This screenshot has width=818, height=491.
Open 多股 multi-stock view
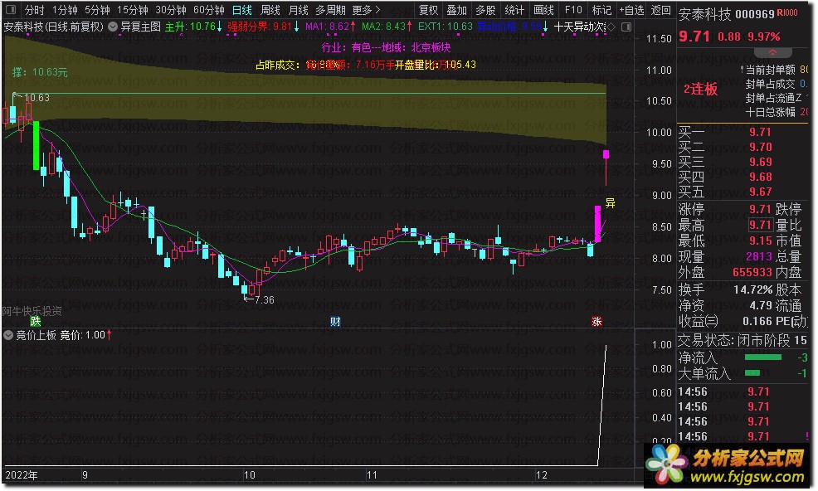tap(485, 10)
